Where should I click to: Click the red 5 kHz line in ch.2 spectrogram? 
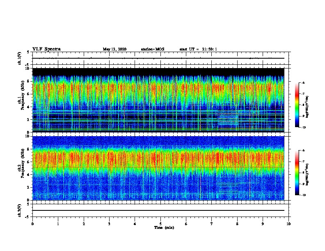point(158,167)
